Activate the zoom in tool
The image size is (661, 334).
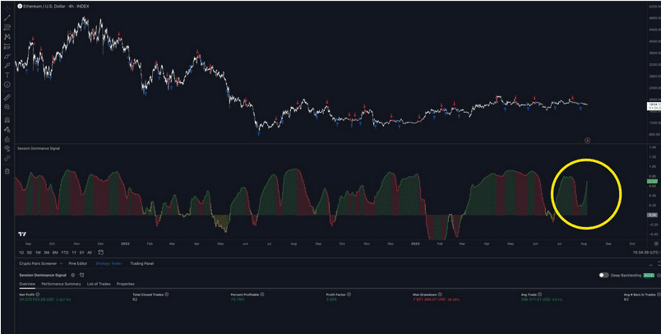coord(7,107)
